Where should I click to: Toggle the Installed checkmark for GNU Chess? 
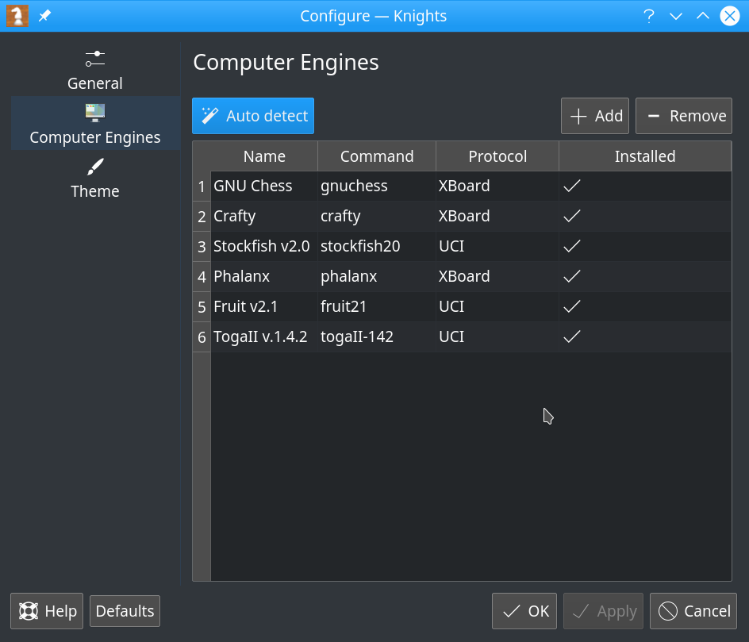pos(572,186)
